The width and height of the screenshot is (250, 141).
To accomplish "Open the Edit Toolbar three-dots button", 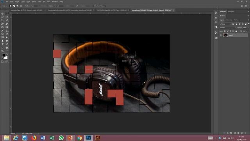I will coord(7,51).
